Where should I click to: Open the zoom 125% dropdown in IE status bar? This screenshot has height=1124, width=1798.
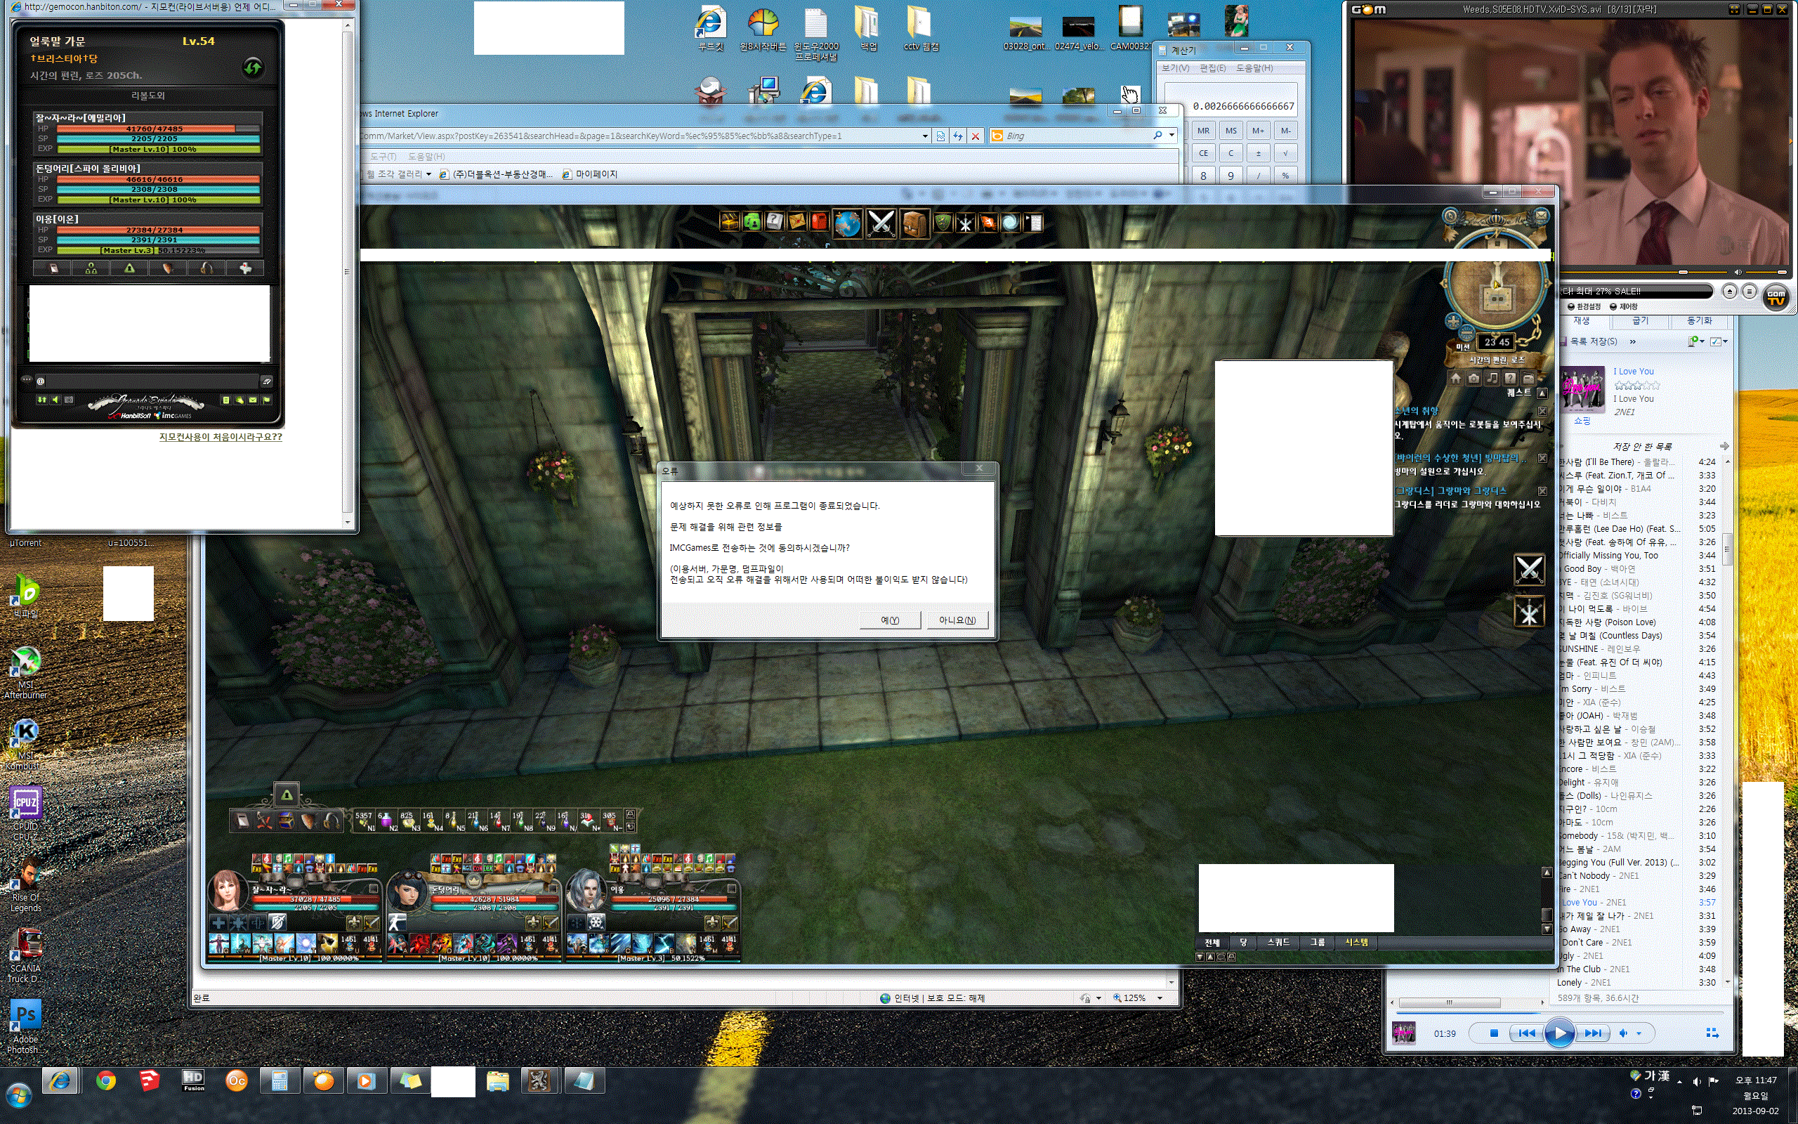click(1160, 998)
